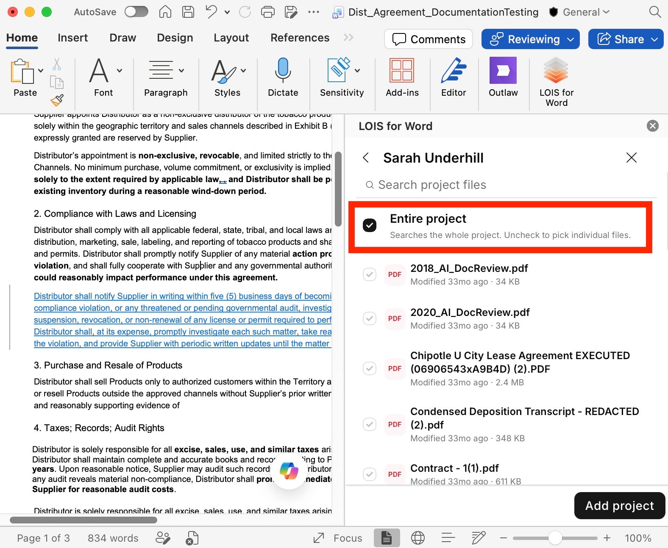The height and width of the screenshot is (548, 668).
Task: Open the LOIS for Word add-in
Action: click(x=556, y=83)
